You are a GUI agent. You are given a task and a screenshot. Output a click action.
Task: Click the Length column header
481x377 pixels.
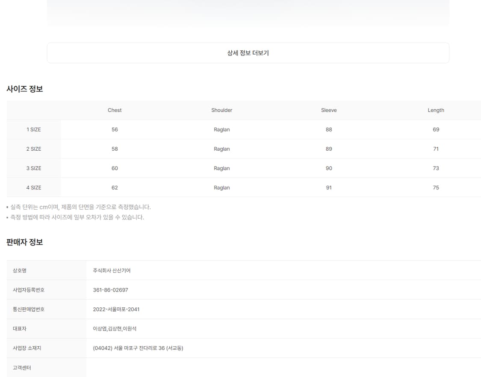point(436,110)
